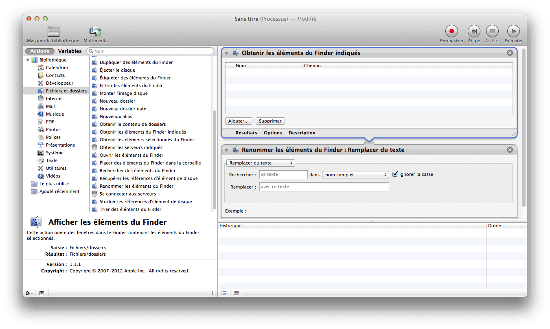Show the log list view
This screenshot has width=550, height=329.
coord(224,293)
